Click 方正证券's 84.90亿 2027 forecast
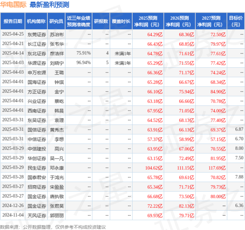This screenshot has height=230, width=245. point(218,92)
